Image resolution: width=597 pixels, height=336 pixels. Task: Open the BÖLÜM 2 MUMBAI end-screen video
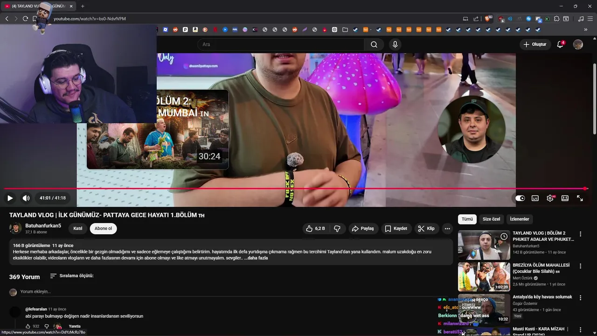[x=158, y=129]
